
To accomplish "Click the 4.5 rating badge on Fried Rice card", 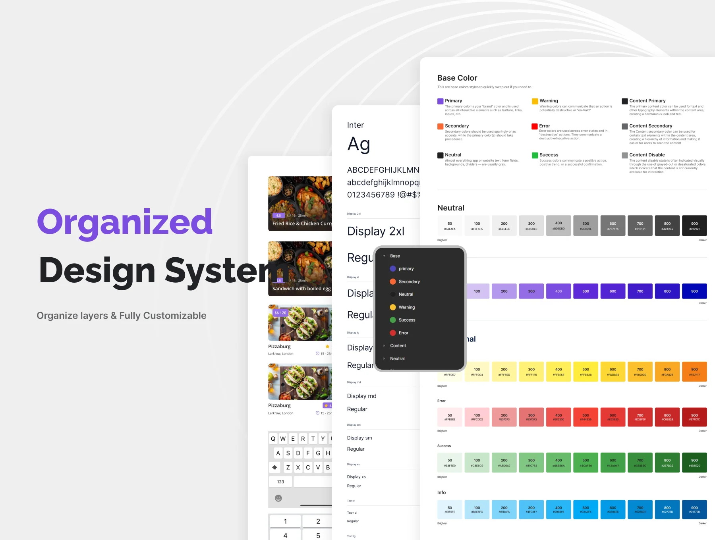I will point(278,216).
